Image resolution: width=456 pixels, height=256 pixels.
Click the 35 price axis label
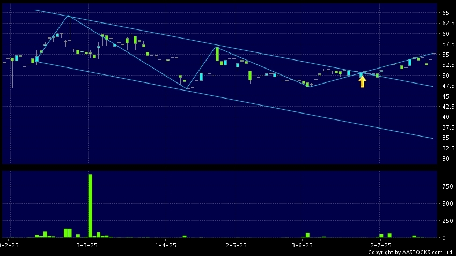(x=445, y=138)
